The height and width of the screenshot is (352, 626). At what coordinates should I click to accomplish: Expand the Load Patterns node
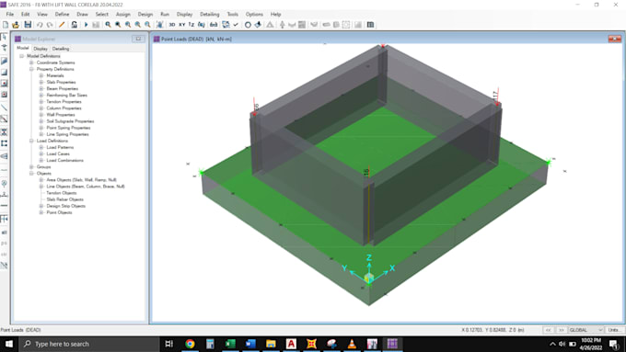[x=41, y=147]
